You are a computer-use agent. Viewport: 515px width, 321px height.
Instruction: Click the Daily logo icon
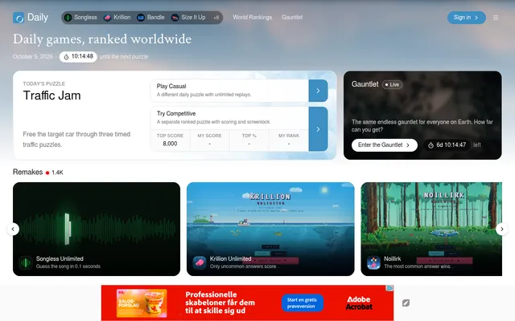(x=19, y=18)
